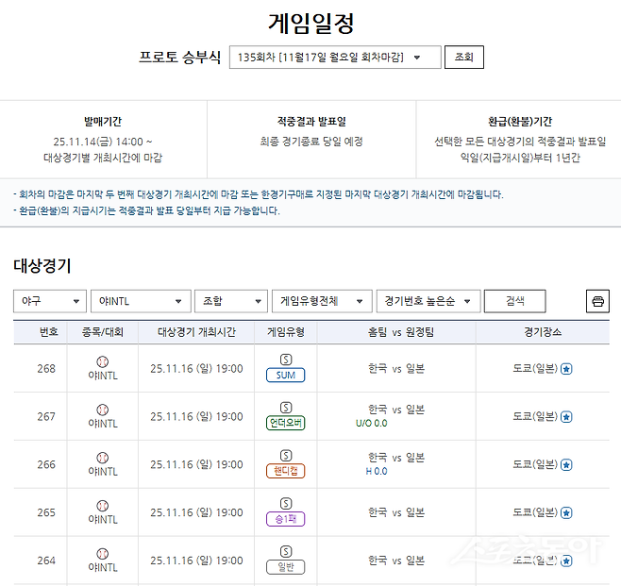Viewport: 621px width, 586px height.
Task: Click the 조회 button next to round selector
Action: click(x=464, y=58)
